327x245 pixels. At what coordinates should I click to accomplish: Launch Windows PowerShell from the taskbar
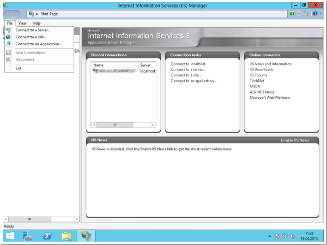click(47, 236)
